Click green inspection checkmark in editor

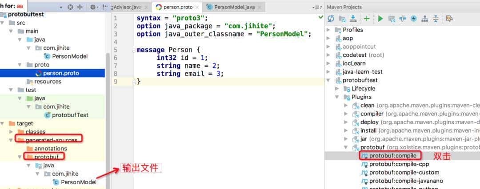point(321,17)
